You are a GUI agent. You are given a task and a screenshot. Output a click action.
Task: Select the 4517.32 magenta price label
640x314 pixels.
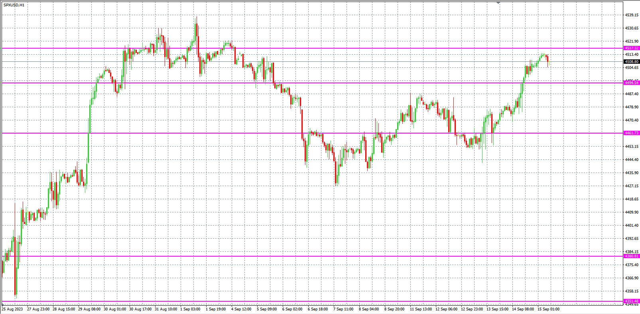click(632, 48)
